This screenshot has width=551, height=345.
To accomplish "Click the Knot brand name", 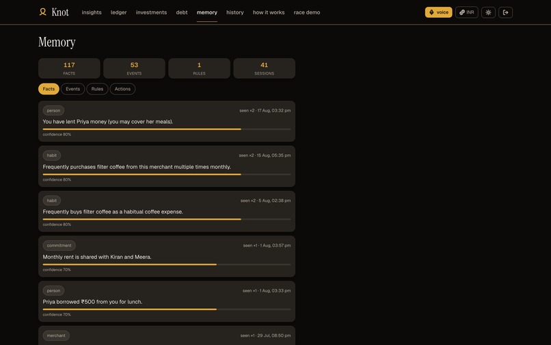I will (60, 12).
